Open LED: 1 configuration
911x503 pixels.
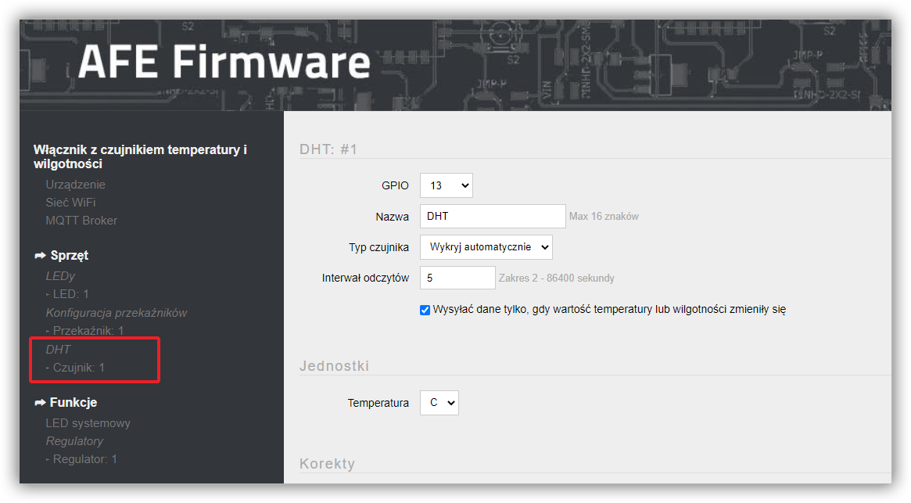pos(71,293)
